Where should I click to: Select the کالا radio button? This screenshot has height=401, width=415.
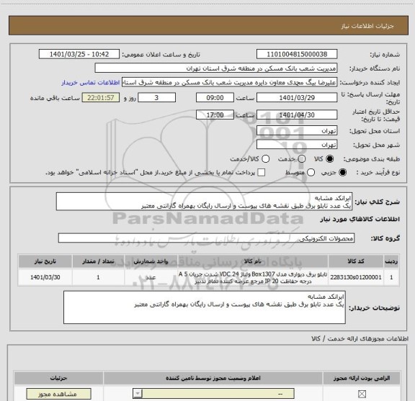(329, 158)
